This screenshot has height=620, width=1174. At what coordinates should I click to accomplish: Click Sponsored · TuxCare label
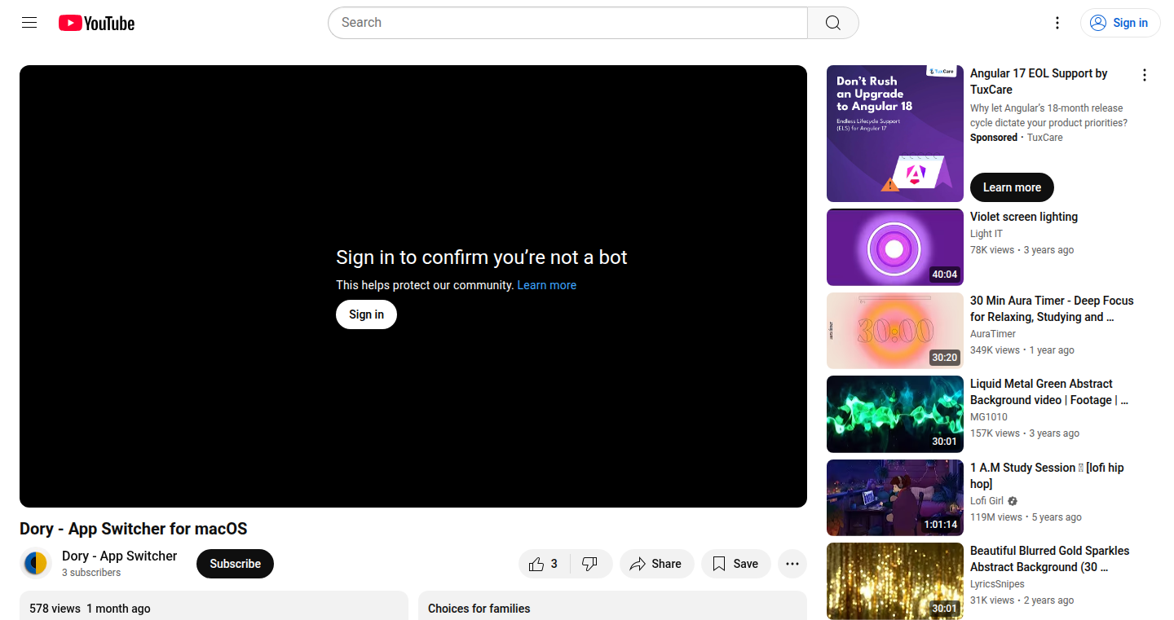pos(1017,138)
